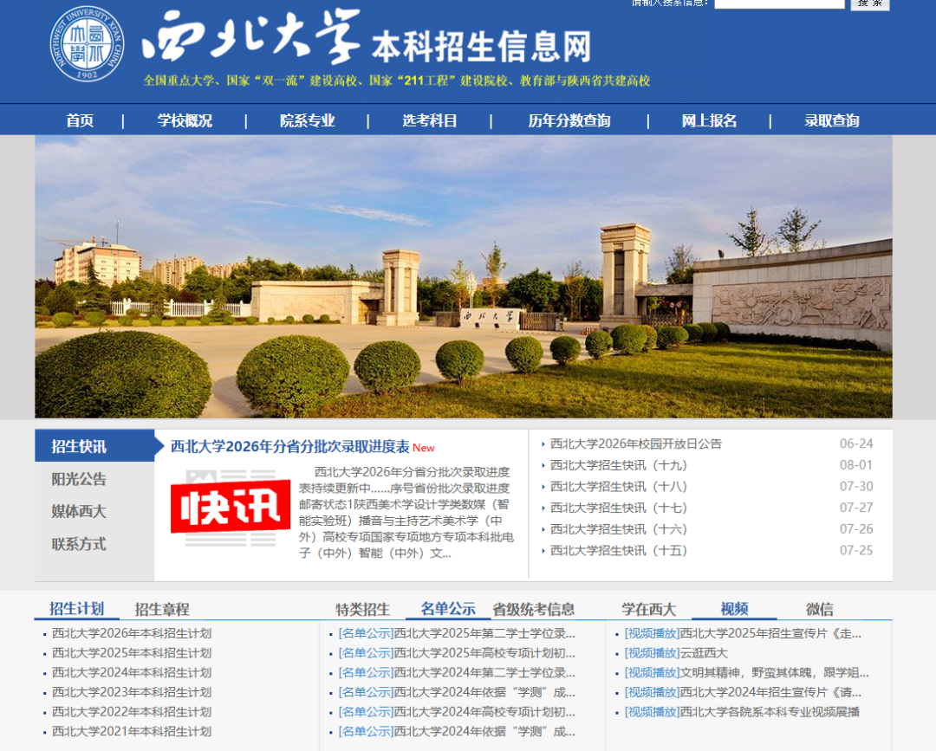
Task: Open 西北大学招生快讯（十九） link
Action: tap(619, 465)
